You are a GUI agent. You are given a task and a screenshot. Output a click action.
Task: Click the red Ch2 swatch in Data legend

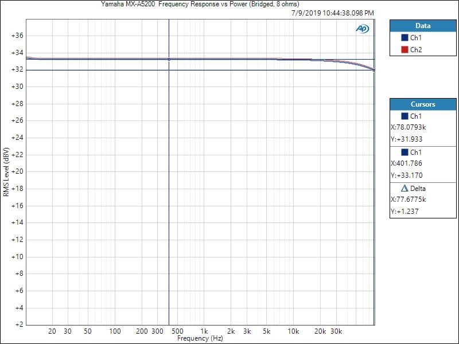[404, 50]
